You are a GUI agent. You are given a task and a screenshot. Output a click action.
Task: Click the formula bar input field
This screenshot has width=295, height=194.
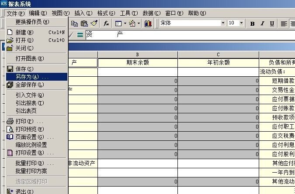coord(191,35)
